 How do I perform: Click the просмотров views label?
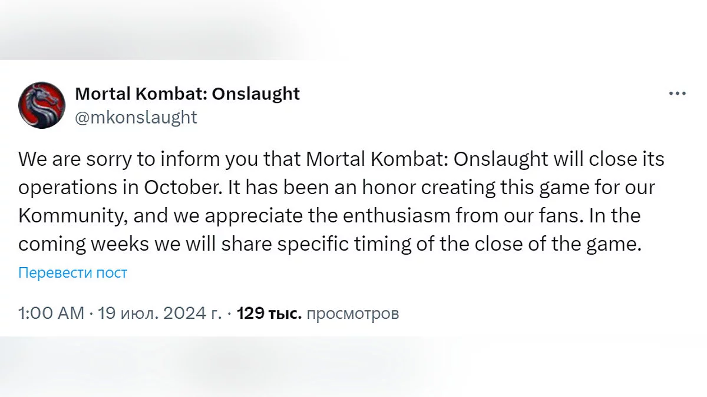pos(353,313)
